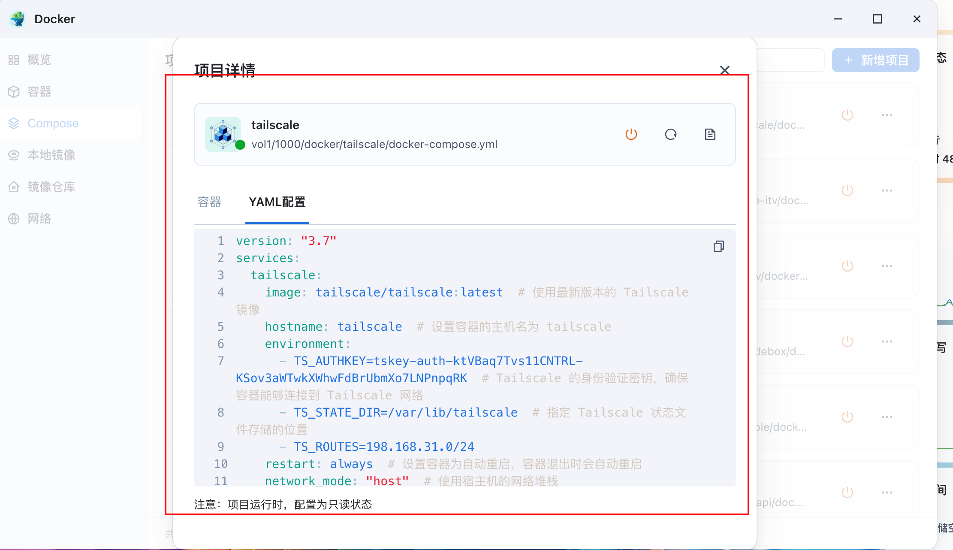This screenshot has width=953, height=550.
Task: Click the 本地镜像 disk icon in the sidebar
Action: tap(14, 155)
